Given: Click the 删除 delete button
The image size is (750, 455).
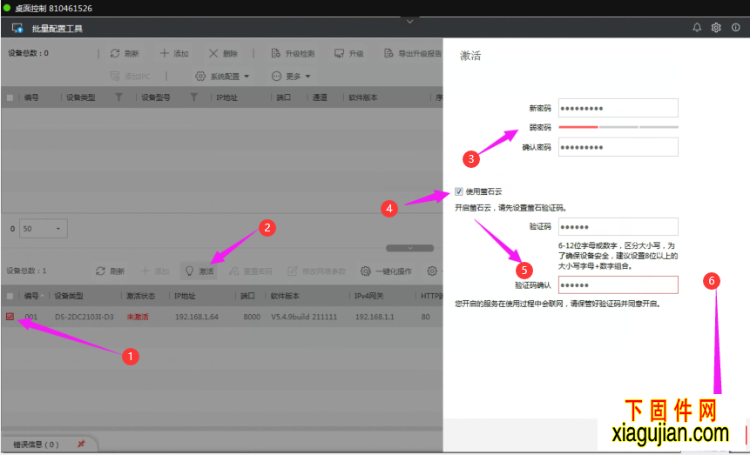Looking at the screenshot, I should tap(223, 54).
